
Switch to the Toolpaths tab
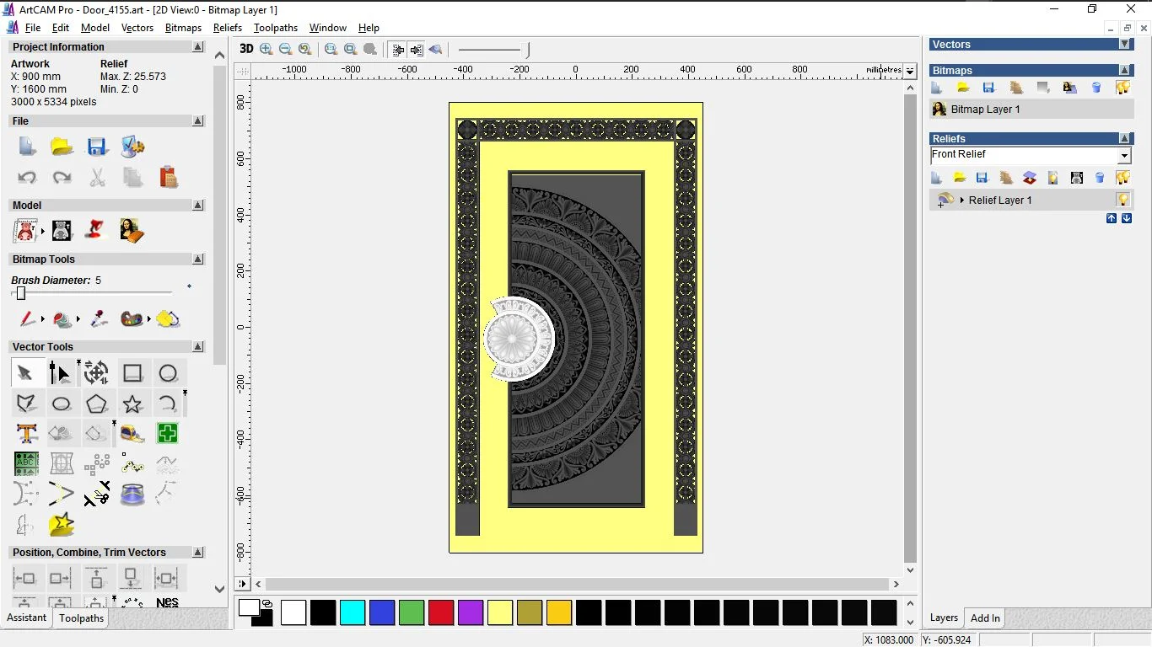pyautogui.click(x=81, y=618)
